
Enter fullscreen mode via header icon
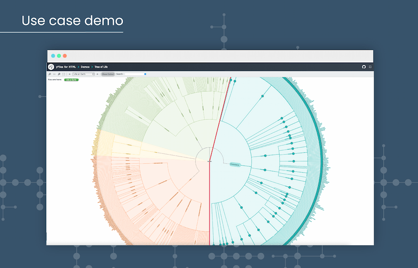pos(370,67)
